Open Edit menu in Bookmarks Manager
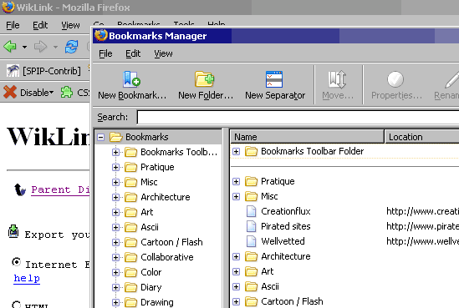Screen dimensions: 459x308 pyautogui.click(x=133, y=53)
